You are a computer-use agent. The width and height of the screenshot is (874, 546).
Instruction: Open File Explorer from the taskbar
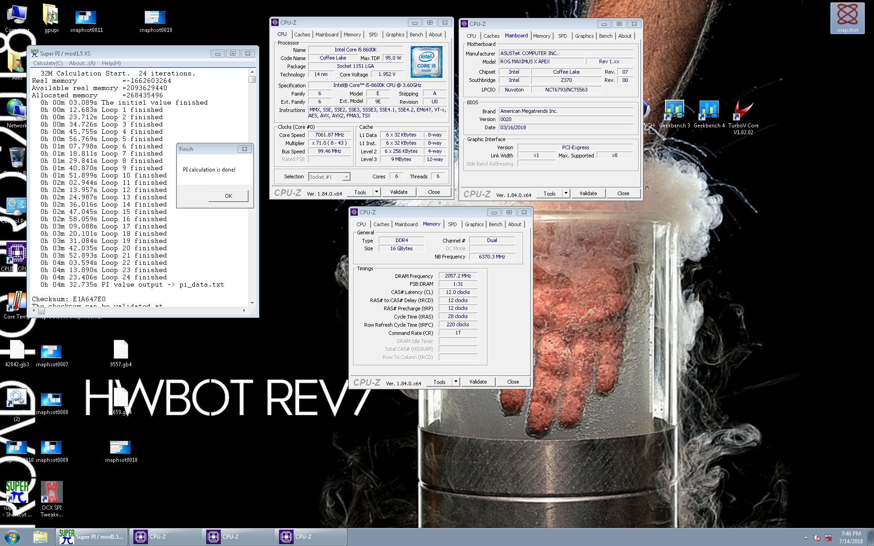click(40, 537)
